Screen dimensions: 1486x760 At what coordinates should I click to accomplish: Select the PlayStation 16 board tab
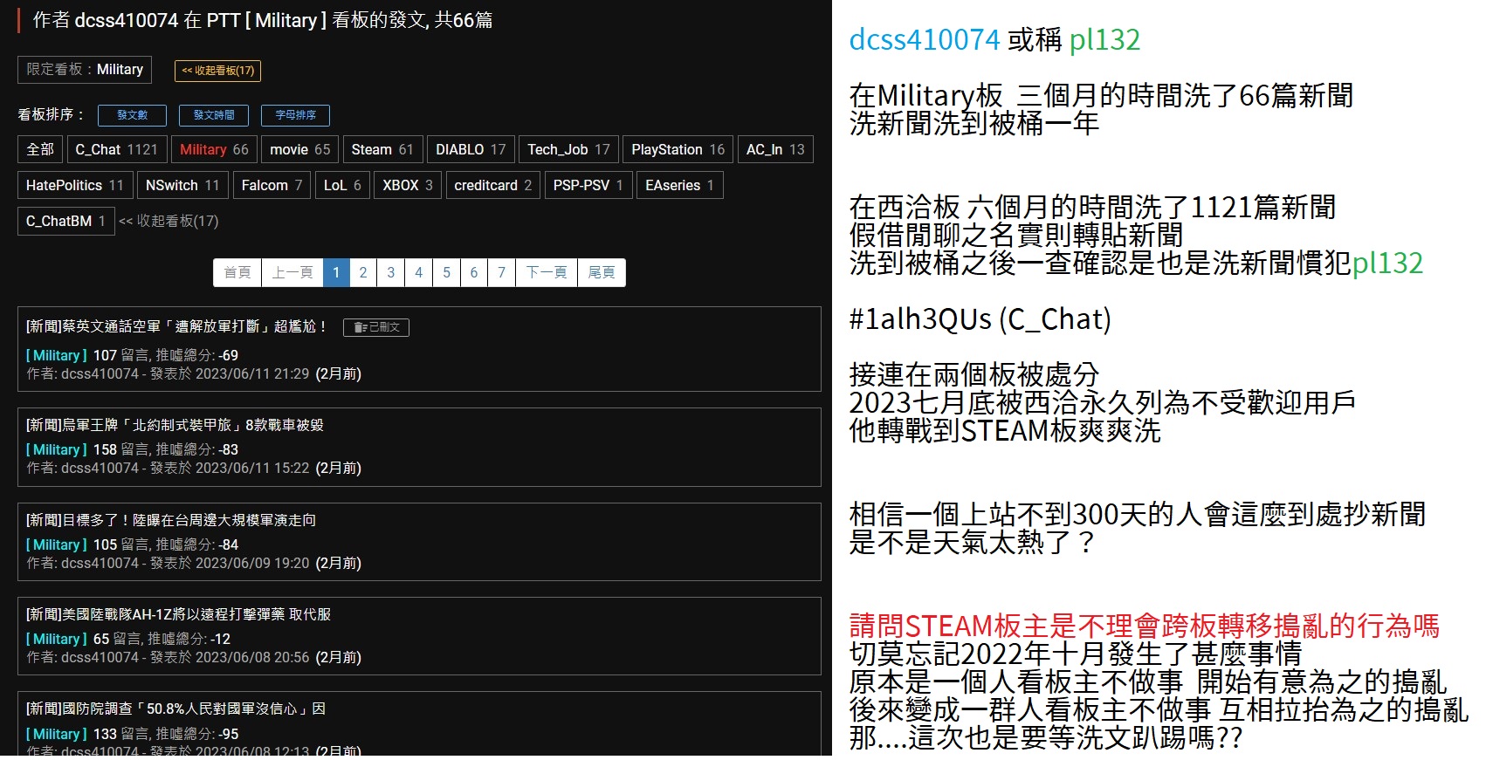coord(678,149)
